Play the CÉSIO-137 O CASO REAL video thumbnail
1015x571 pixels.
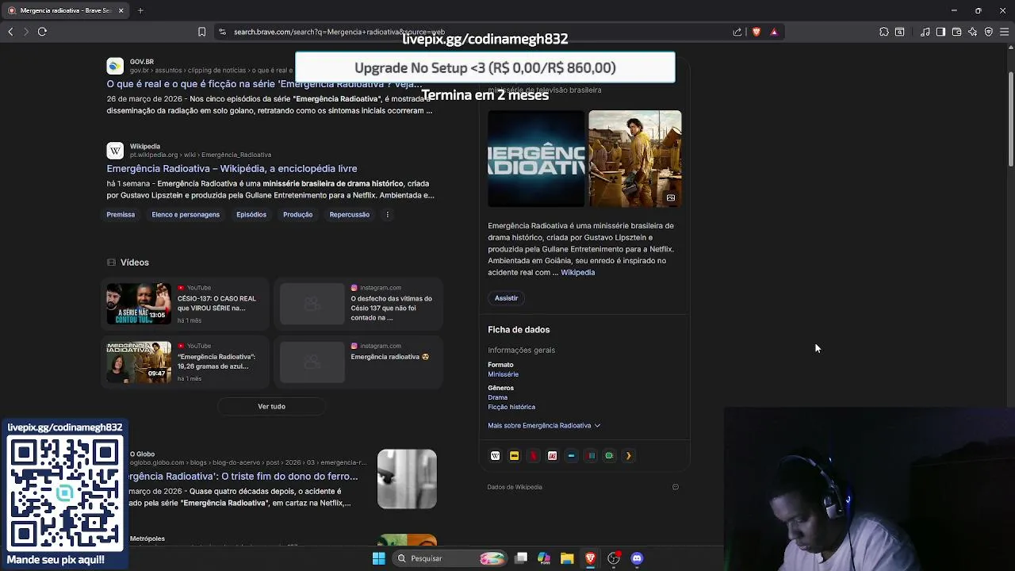point(139,304)
